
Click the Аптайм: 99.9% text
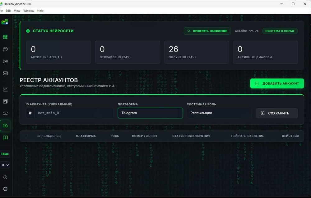[247, 31]
